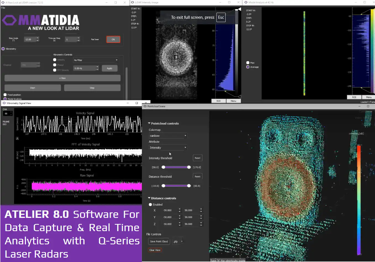Click the A New Look at LIDAR window title icon
This screenshot has height=262, width=375.
click(x=3, y=2)
